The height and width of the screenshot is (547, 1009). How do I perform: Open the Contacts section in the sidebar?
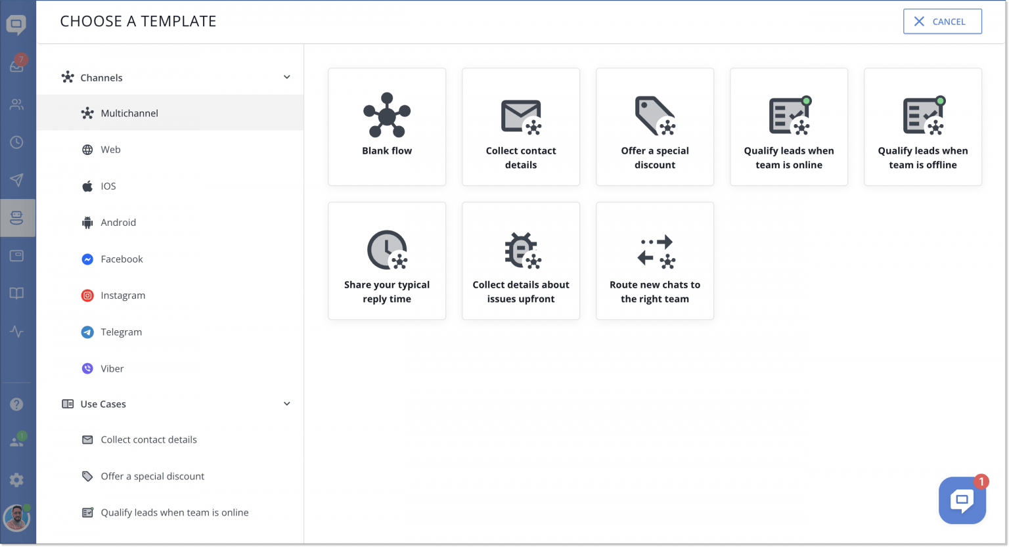coord(16,105)
